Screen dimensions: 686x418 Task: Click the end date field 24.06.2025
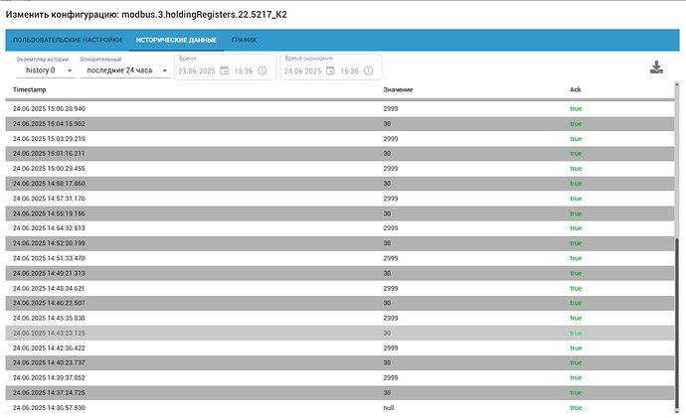[302, 70]
